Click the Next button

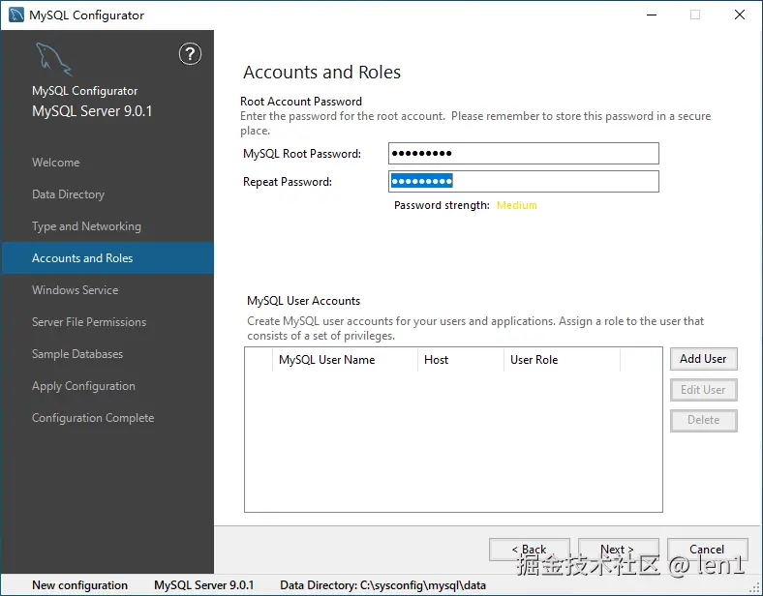pos(618,550)
